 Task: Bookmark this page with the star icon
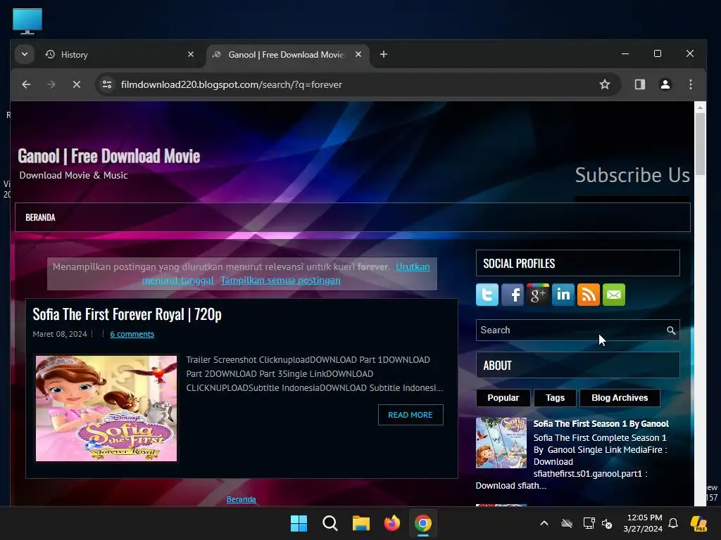pyautogui.click(x=605, y=84)
